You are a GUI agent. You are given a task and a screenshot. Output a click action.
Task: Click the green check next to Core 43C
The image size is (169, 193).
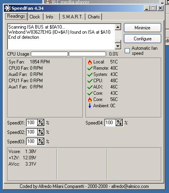(90, 93)
